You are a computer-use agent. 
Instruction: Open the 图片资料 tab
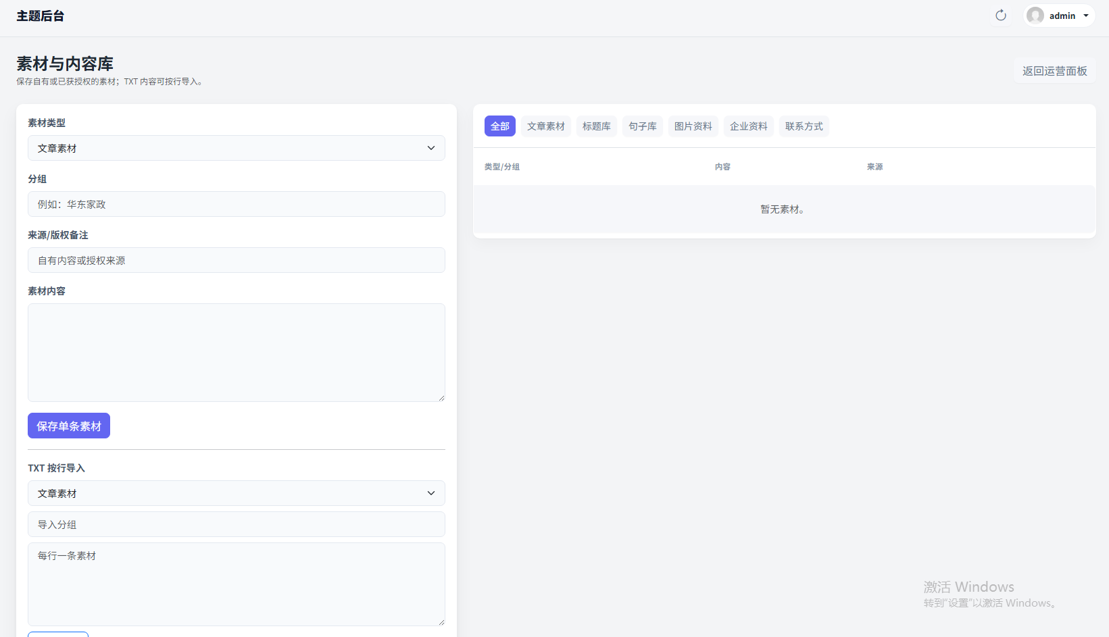[x=693, y=126]
